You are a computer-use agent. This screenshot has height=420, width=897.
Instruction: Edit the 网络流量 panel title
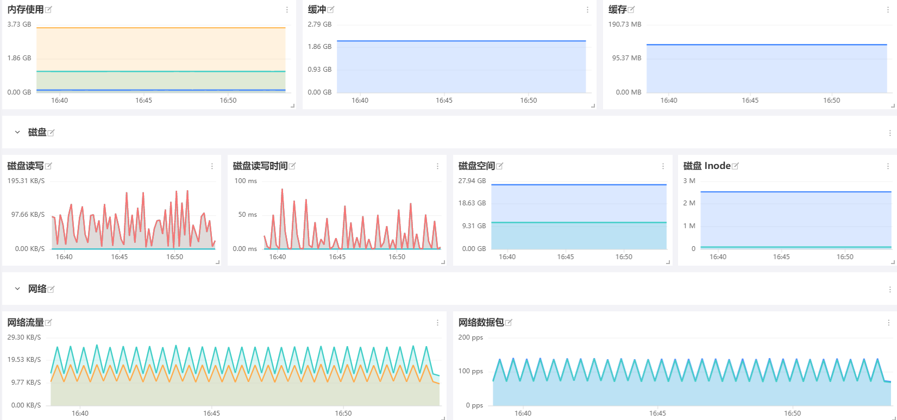click(x=48, y=323)
